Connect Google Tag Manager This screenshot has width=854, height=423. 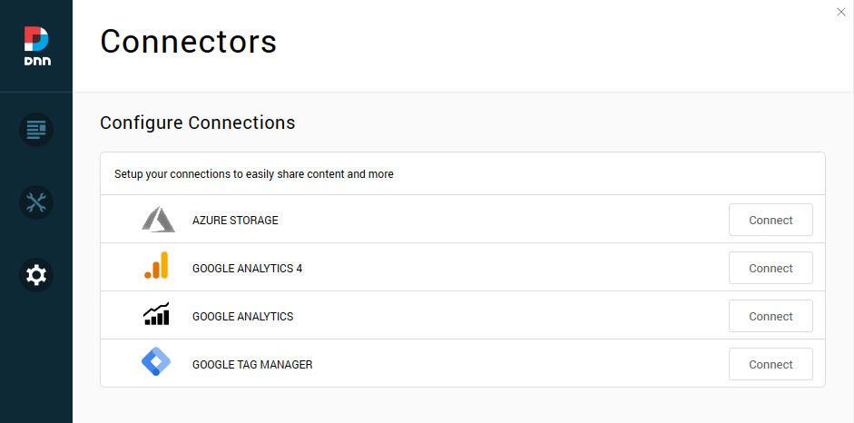coord(771,364)
